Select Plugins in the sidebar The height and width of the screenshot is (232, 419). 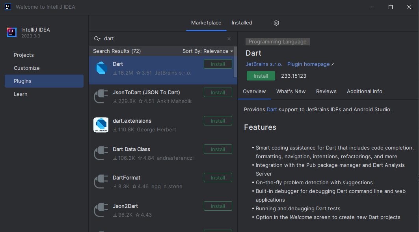coord(44,81)
